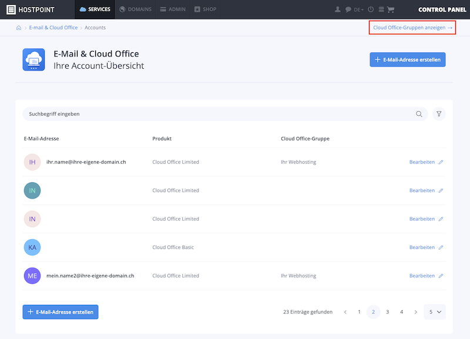Click the address ihr.name@ihre-eigene-domain.ch
Image resolution: width=470 pixels, height=339 pixels.
pos(86,162)
